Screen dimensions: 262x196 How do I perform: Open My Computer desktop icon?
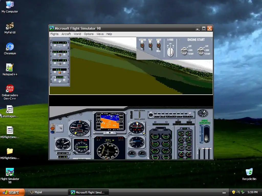[10, 7]
